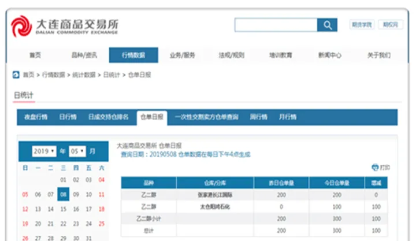This screenshot has width=416, height=241.
Task: Open the 关于我们 navigation item
Action: (379, 55)
